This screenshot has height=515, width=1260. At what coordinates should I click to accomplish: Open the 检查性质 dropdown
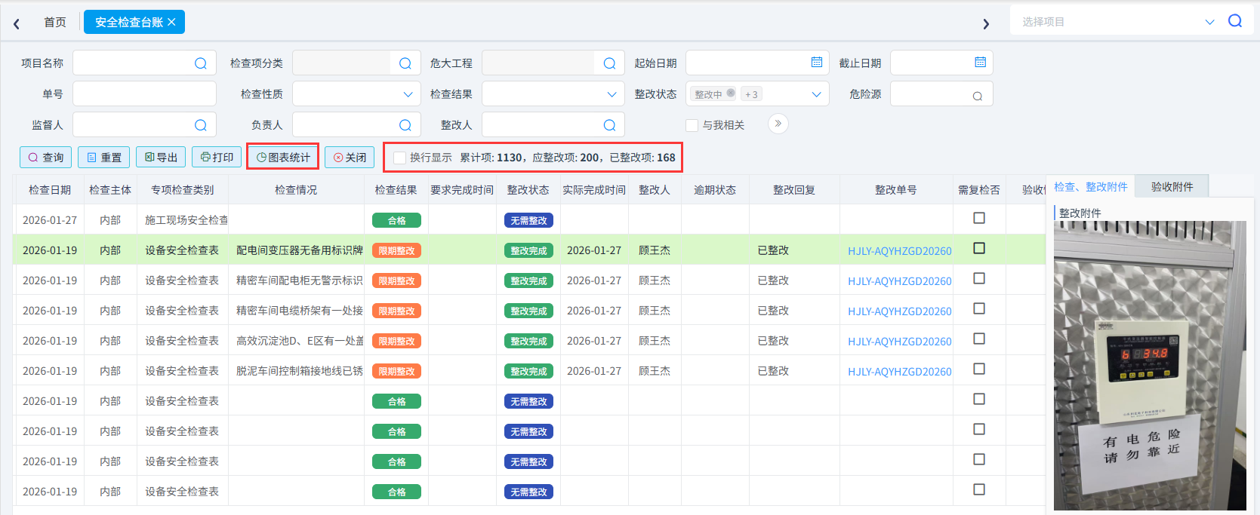point(408,94)
